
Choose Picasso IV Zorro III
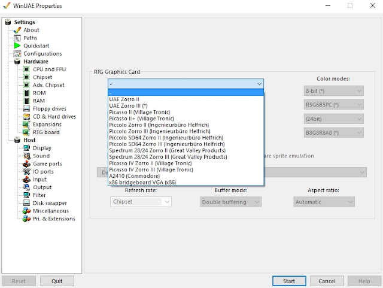[x=186, y=169]
